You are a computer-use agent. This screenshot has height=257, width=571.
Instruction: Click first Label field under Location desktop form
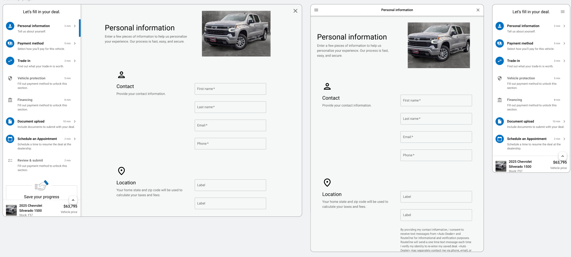[x=230, y=185]
